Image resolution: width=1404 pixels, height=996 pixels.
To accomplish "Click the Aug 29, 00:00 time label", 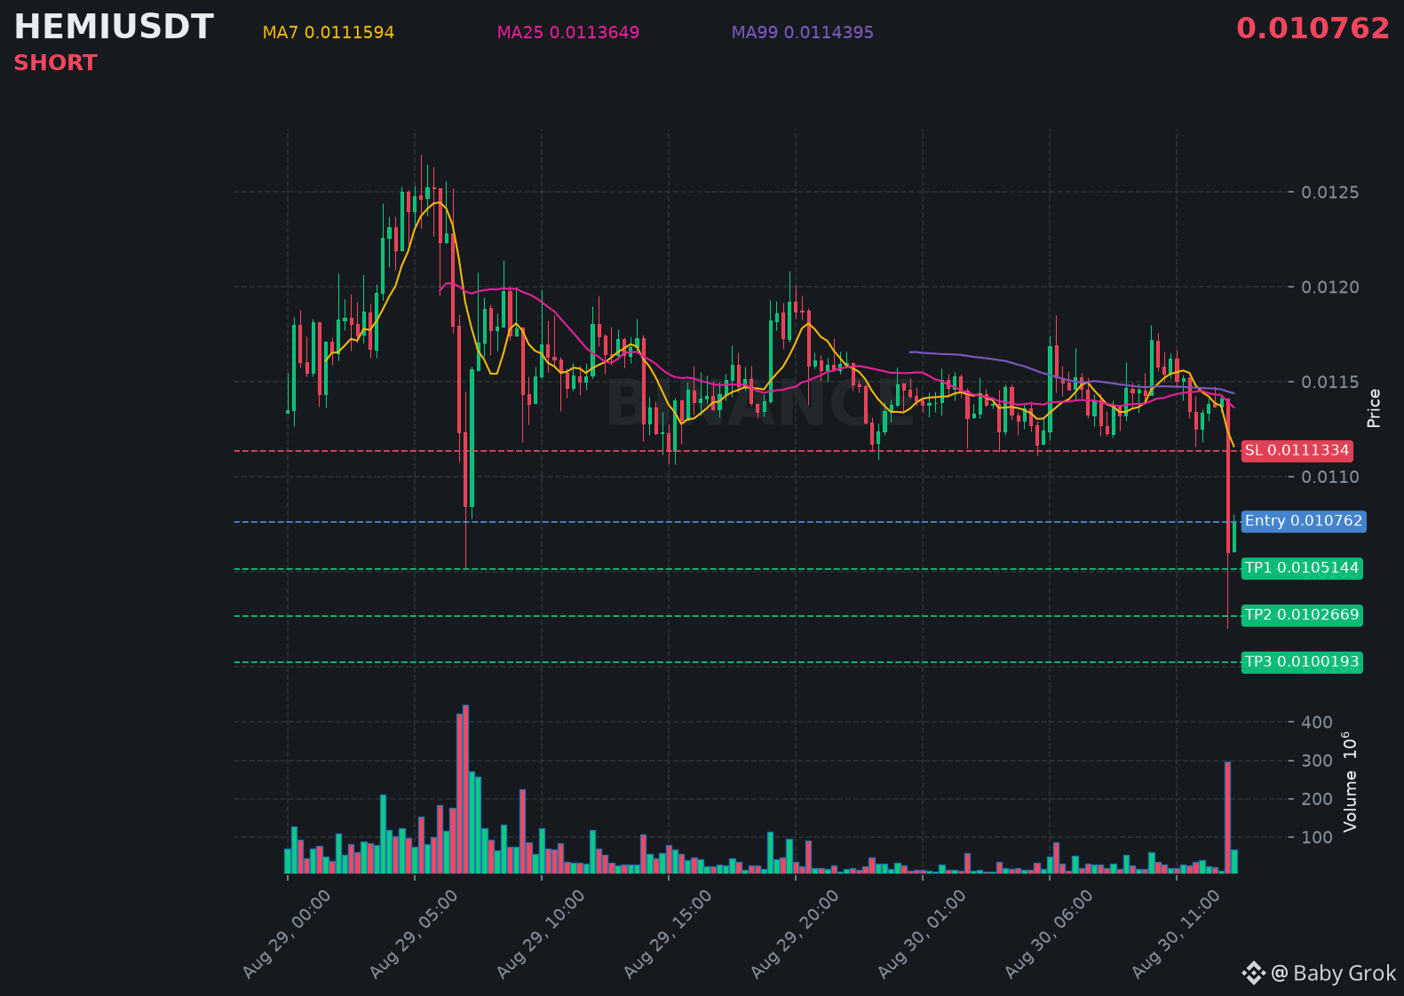I will (x=287, y=934).
